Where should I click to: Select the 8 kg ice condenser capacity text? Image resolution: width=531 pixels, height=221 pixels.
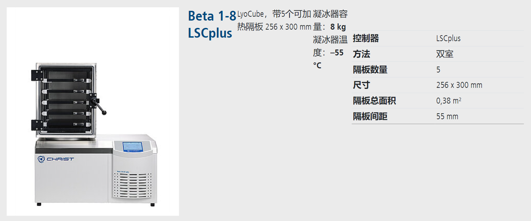[330, 20]
